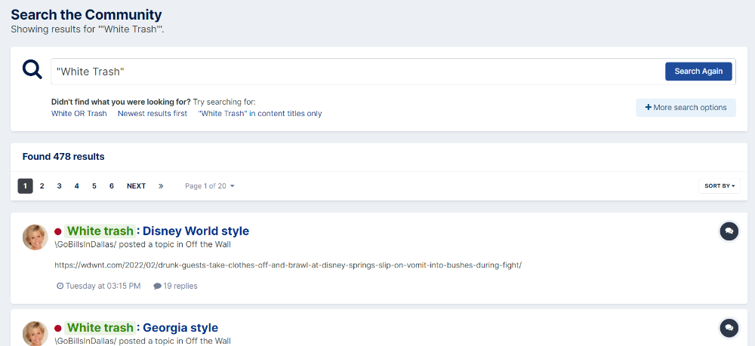Image resolution: width=755 pixels, height=346 pixels.
Task: Go to results page 2
Action: click(x=42, y=186)
